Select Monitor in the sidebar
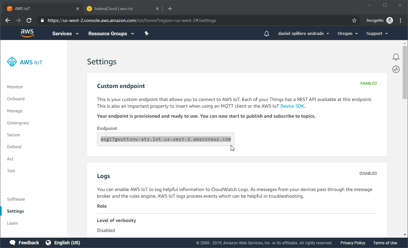The height and width of the screenshot is (248, 408). pyautogui.click(x=15, y=87)
